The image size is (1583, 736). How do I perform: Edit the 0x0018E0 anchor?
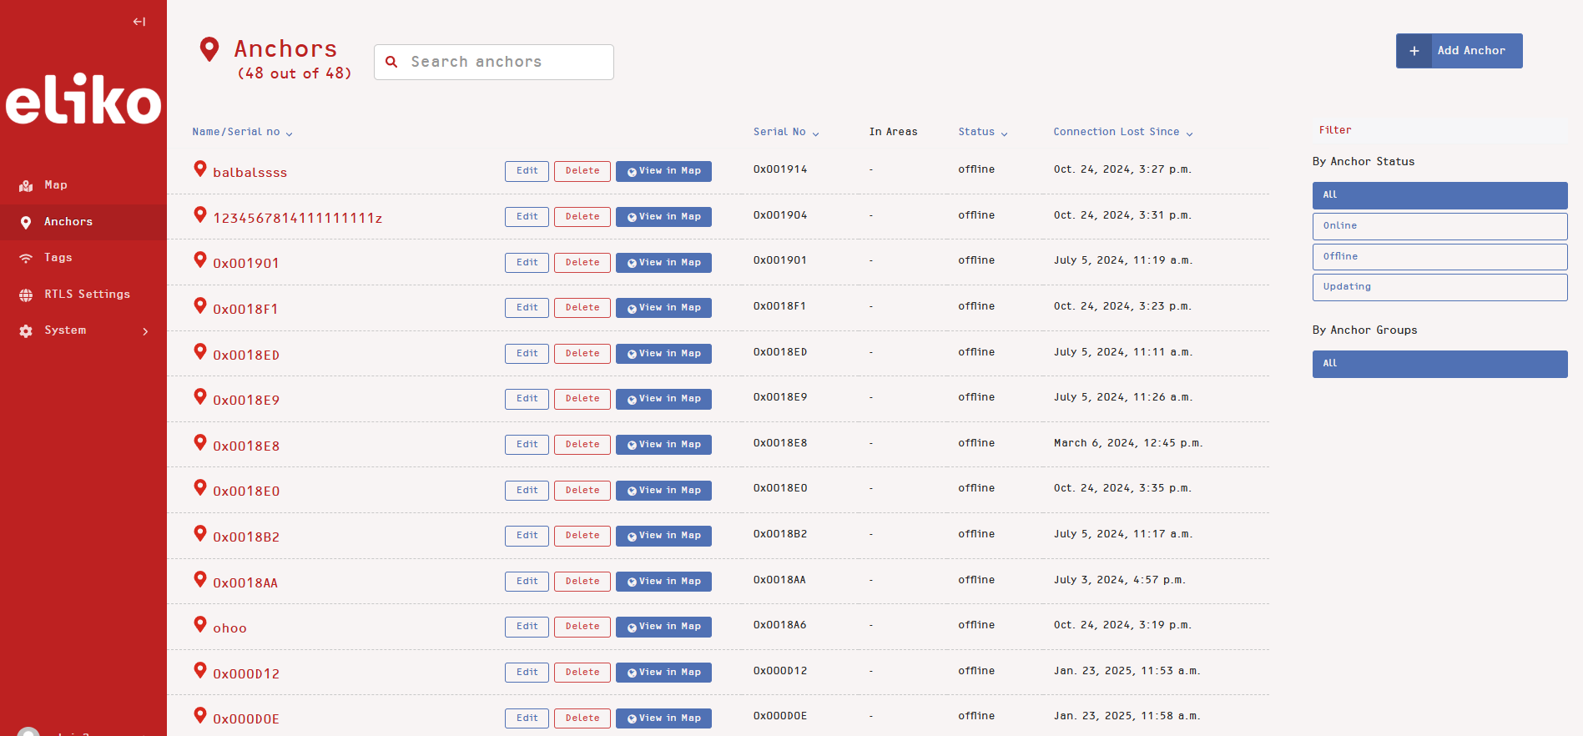coord(527,491)
